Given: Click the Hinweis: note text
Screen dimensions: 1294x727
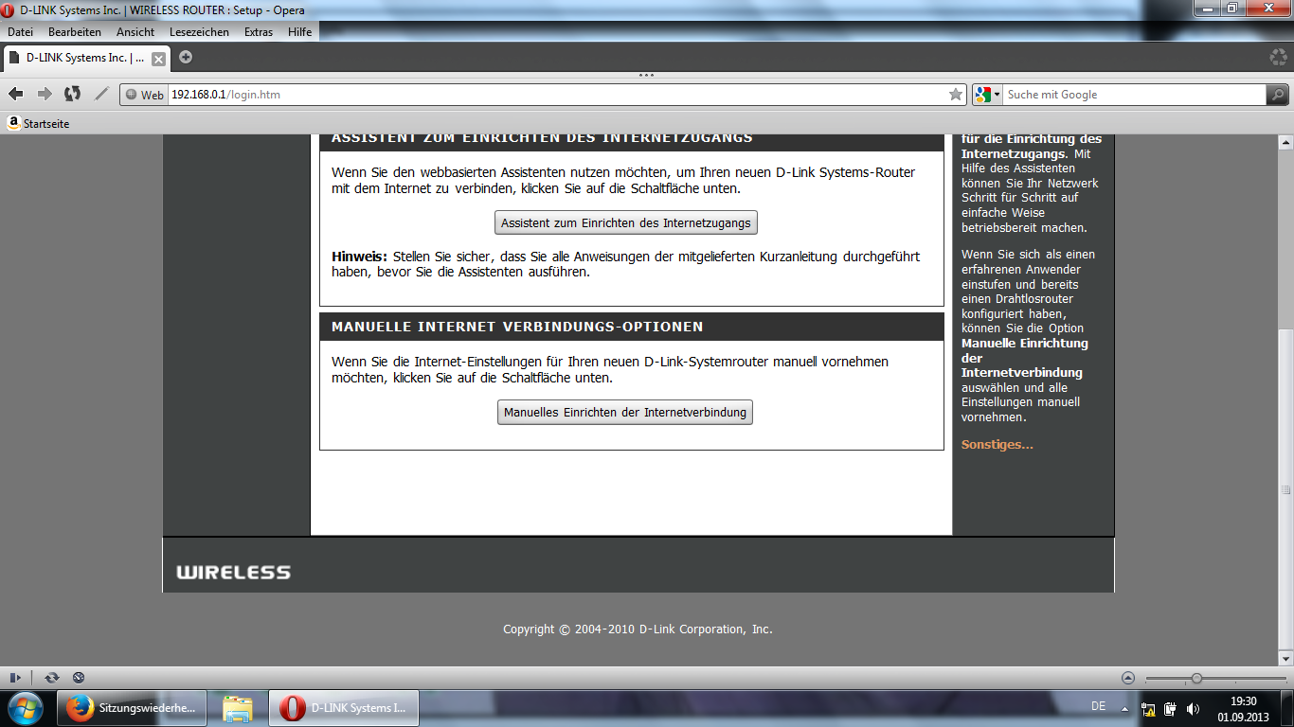Looking at the screenshot, I should [625, 264].
